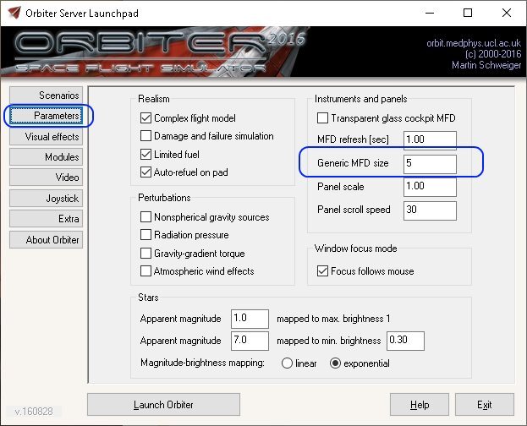Open the Modules tab
Viewport: 527px width, 426px height.
46,157
